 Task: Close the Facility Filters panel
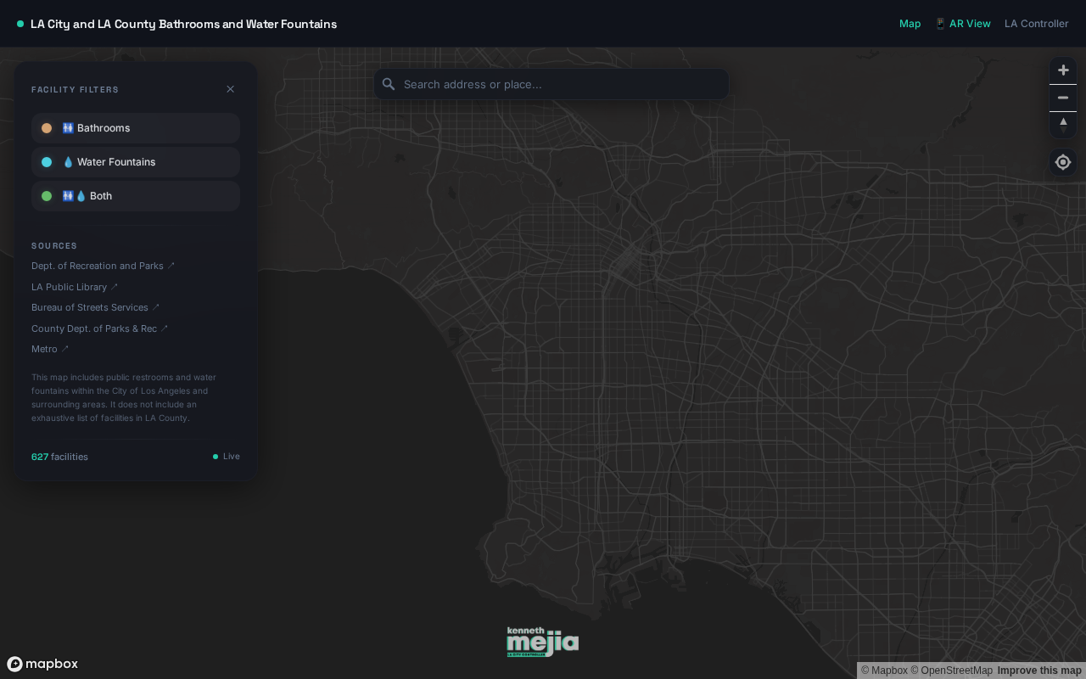(x=230, y=89)
